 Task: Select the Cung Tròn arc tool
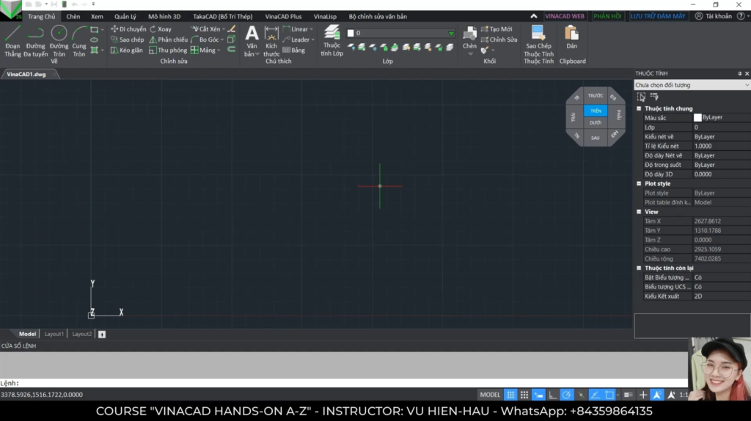tap(79, 41)
